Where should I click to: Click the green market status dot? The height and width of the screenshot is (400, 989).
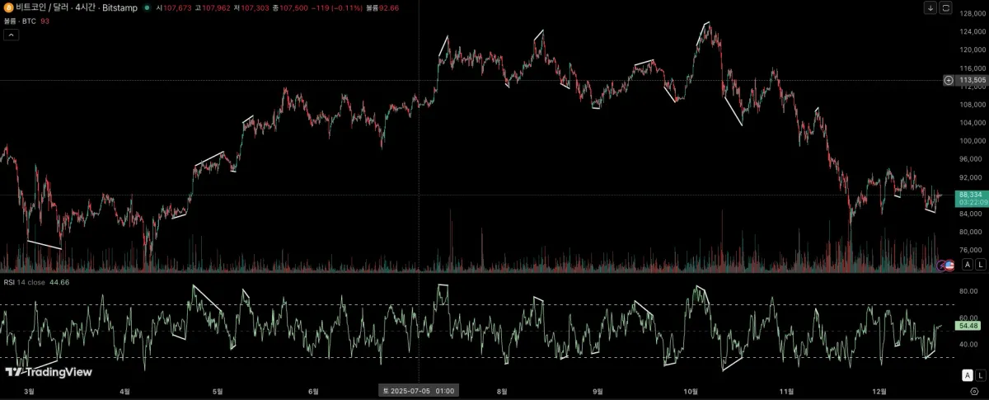pos(148,7)
